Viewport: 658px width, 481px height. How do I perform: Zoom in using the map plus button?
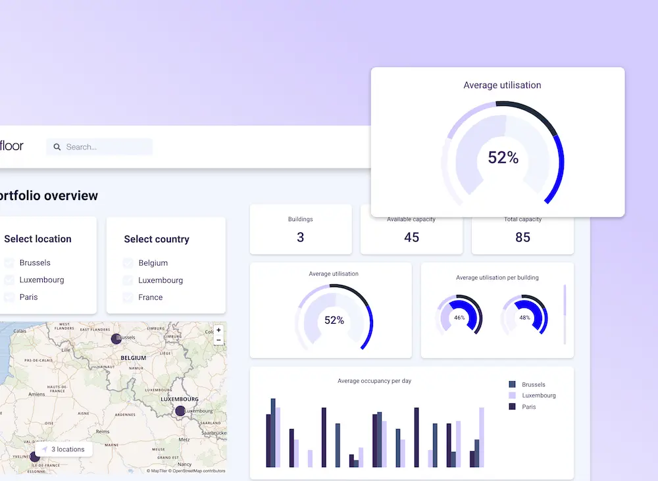point(218,329)
